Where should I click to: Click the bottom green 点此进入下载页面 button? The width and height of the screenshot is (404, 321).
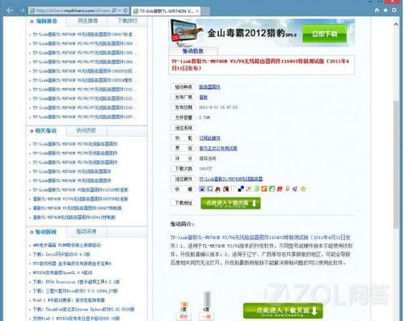tap(283, 310)
